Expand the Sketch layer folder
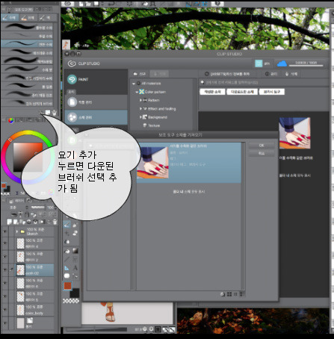 17,231
